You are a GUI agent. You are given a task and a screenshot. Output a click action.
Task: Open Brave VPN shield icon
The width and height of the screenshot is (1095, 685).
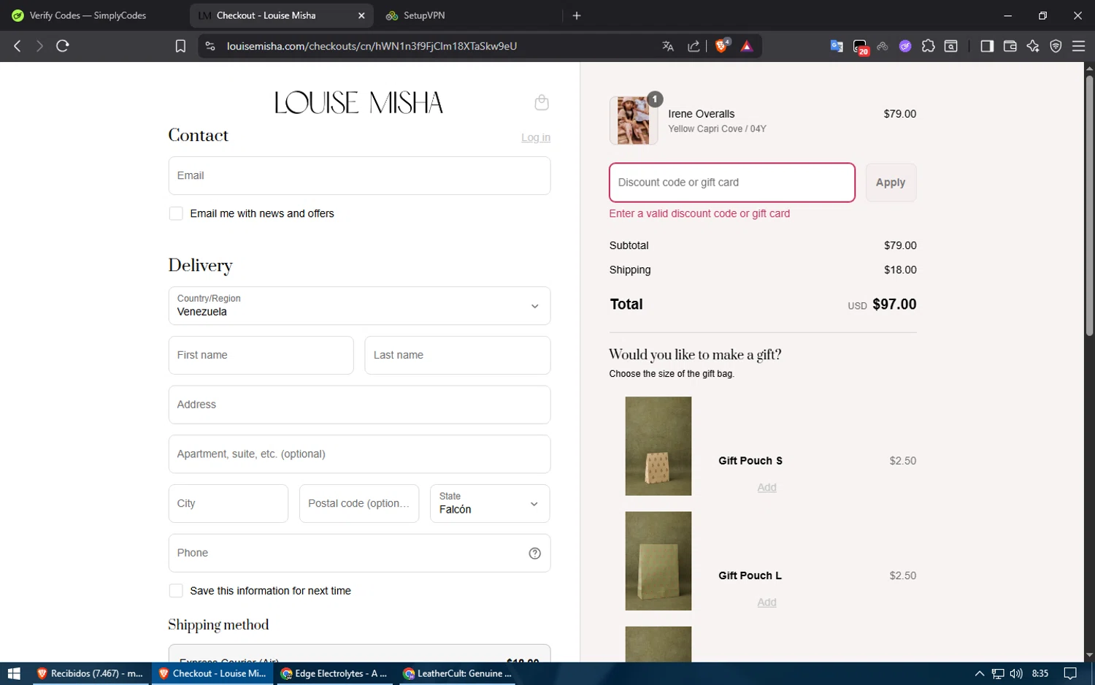click(1056, 46)
